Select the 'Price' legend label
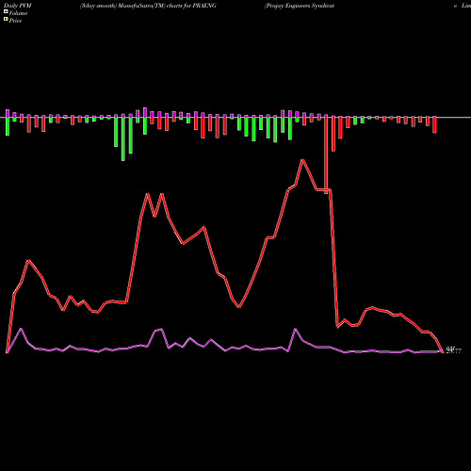The height and width of the screenshot is (471, 471). tap(15, 21)
